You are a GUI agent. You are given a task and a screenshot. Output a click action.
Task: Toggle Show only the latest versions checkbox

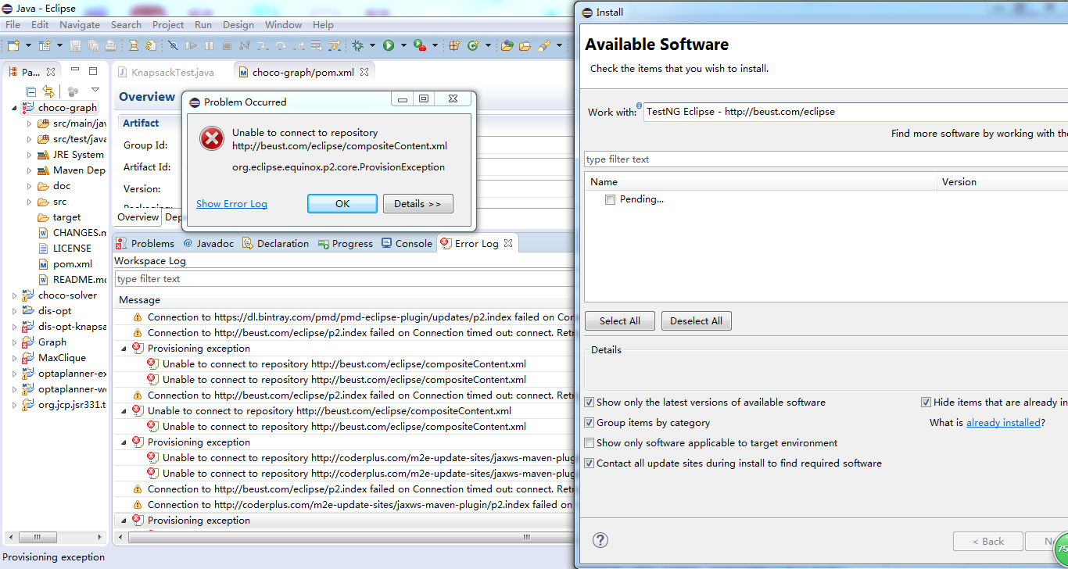(x=590, y=403)
